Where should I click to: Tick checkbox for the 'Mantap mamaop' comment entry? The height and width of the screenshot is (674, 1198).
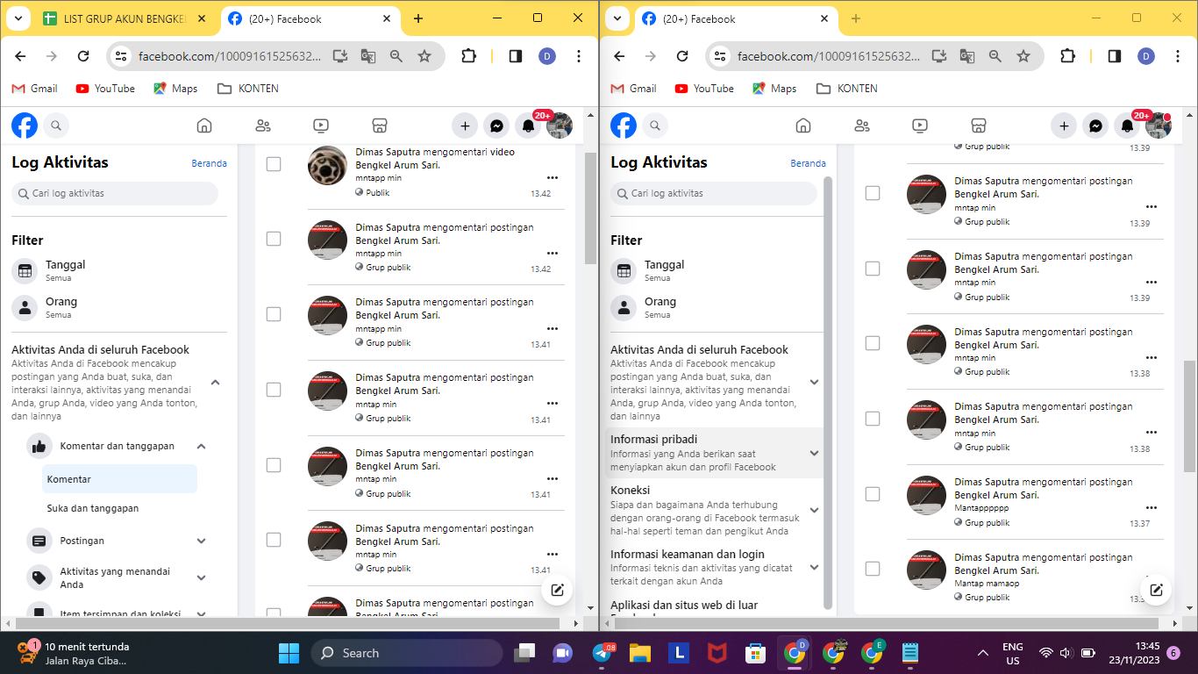coord(873,569)
